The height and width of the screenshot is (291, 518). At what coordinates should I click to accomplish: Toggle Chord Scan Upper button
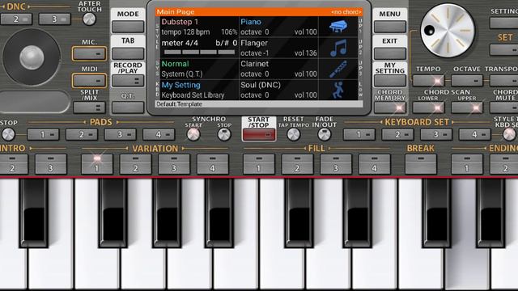coord(467,108)
